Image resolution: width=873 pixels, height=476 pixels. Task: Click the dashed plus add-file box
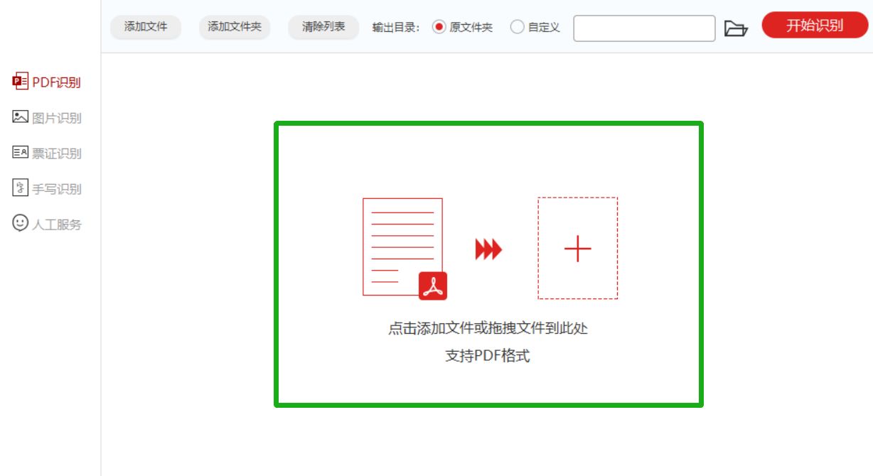coord(577,249)
